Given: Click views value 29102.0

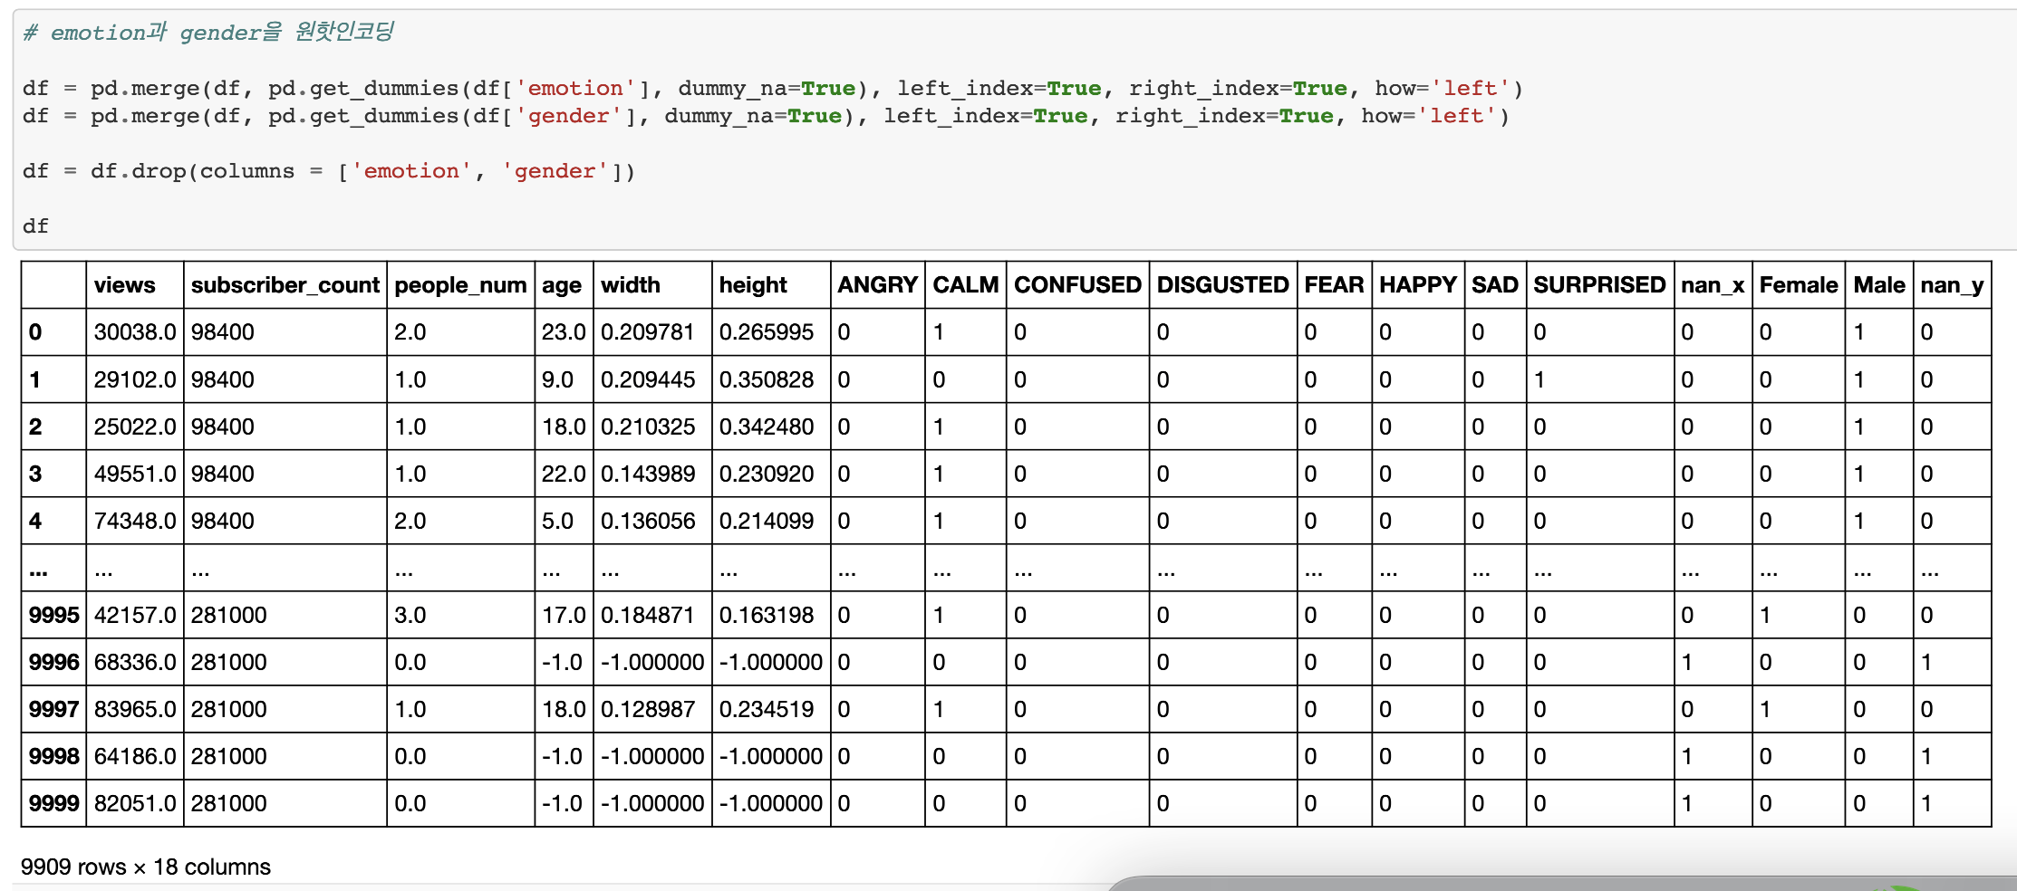Looking at the screenshot, I should point(135,379).
